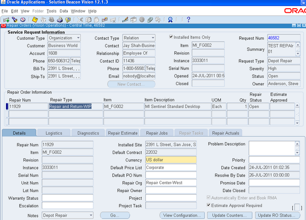Click the View Configuration... button
The image size is (306, 220).
(x=182, y=215)
